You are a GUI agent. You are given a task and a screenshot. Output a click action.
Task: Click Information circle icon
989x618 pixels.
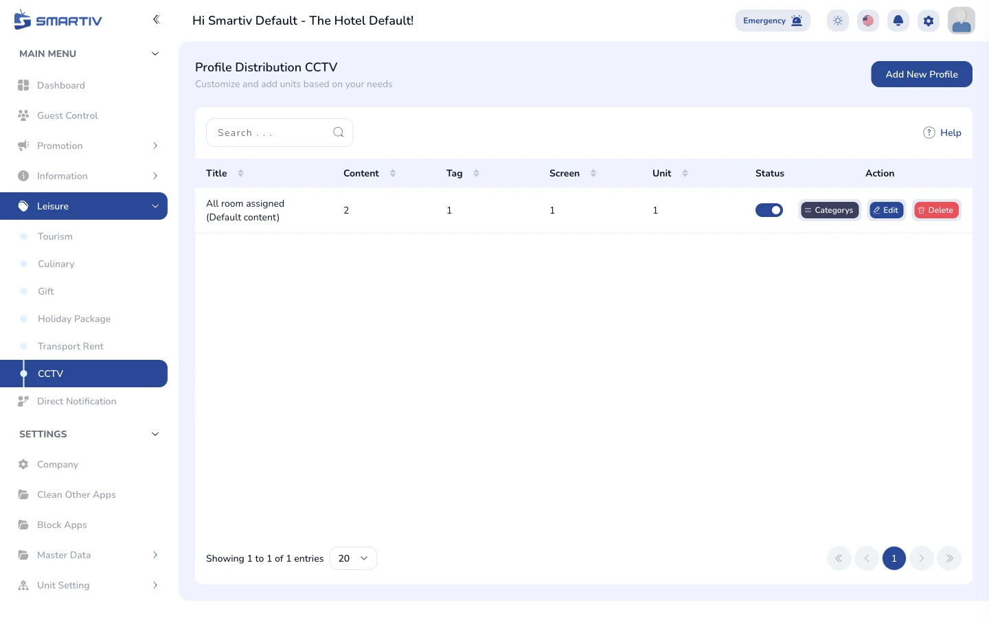pyautogui.click(x=23, y=176)
